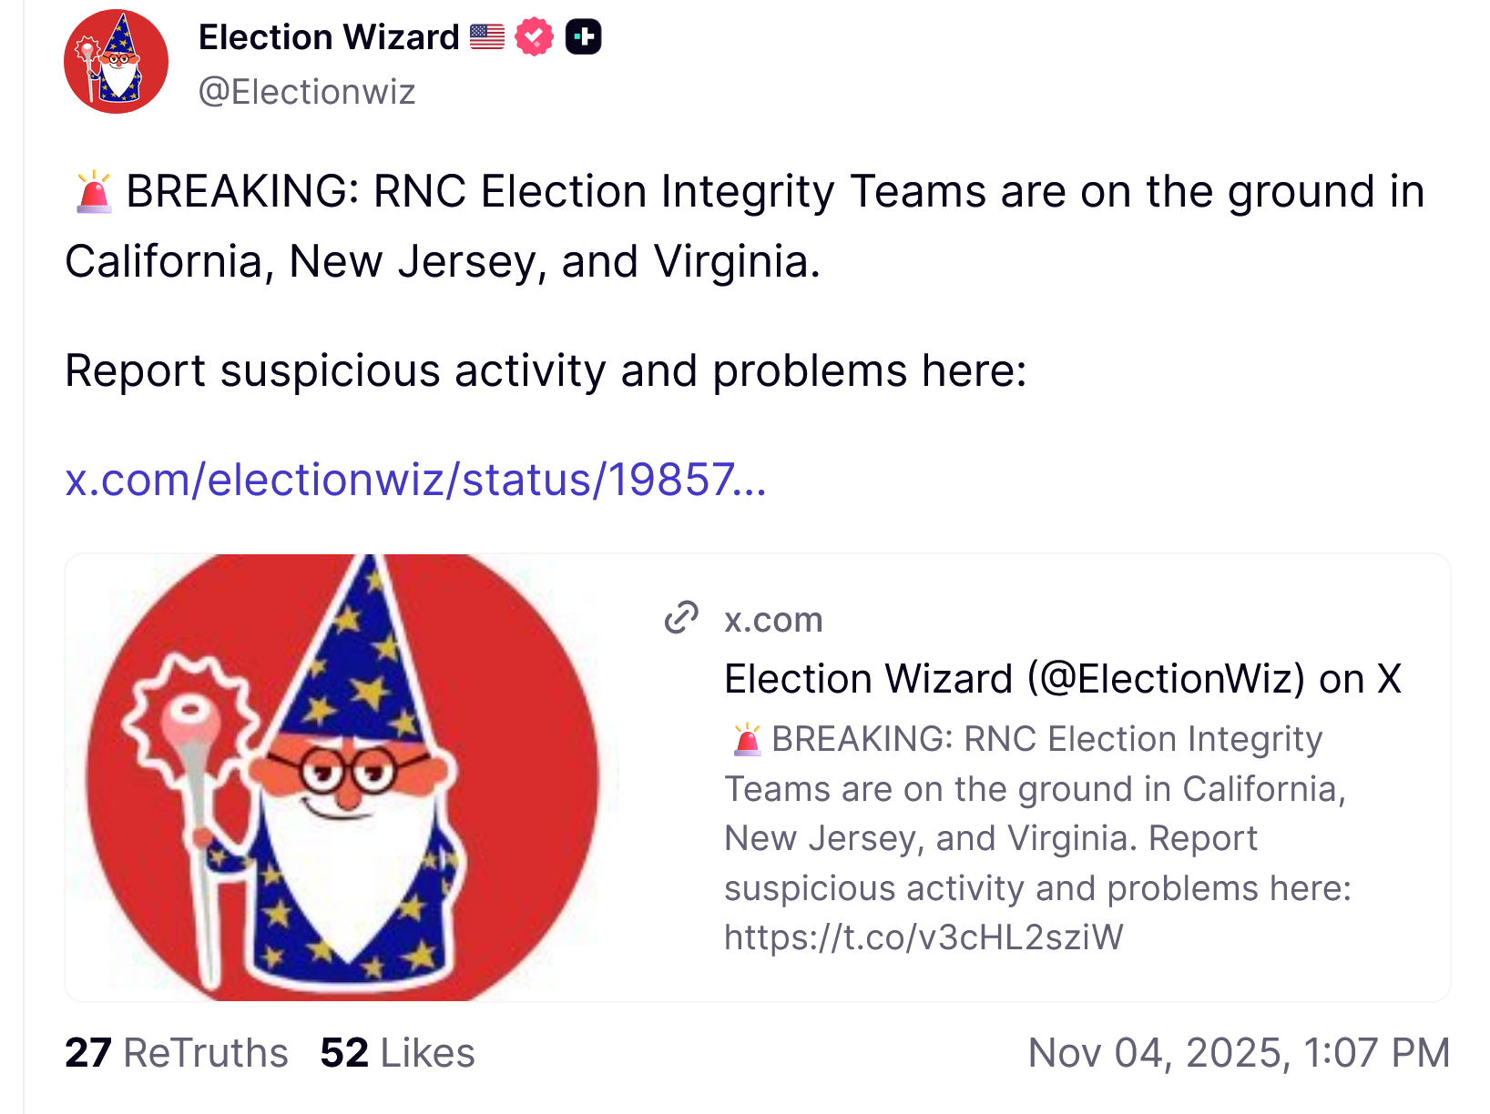The image size is (1490, 1114).
Task: View the 52 Likes list
Action: pos(397,1053)
